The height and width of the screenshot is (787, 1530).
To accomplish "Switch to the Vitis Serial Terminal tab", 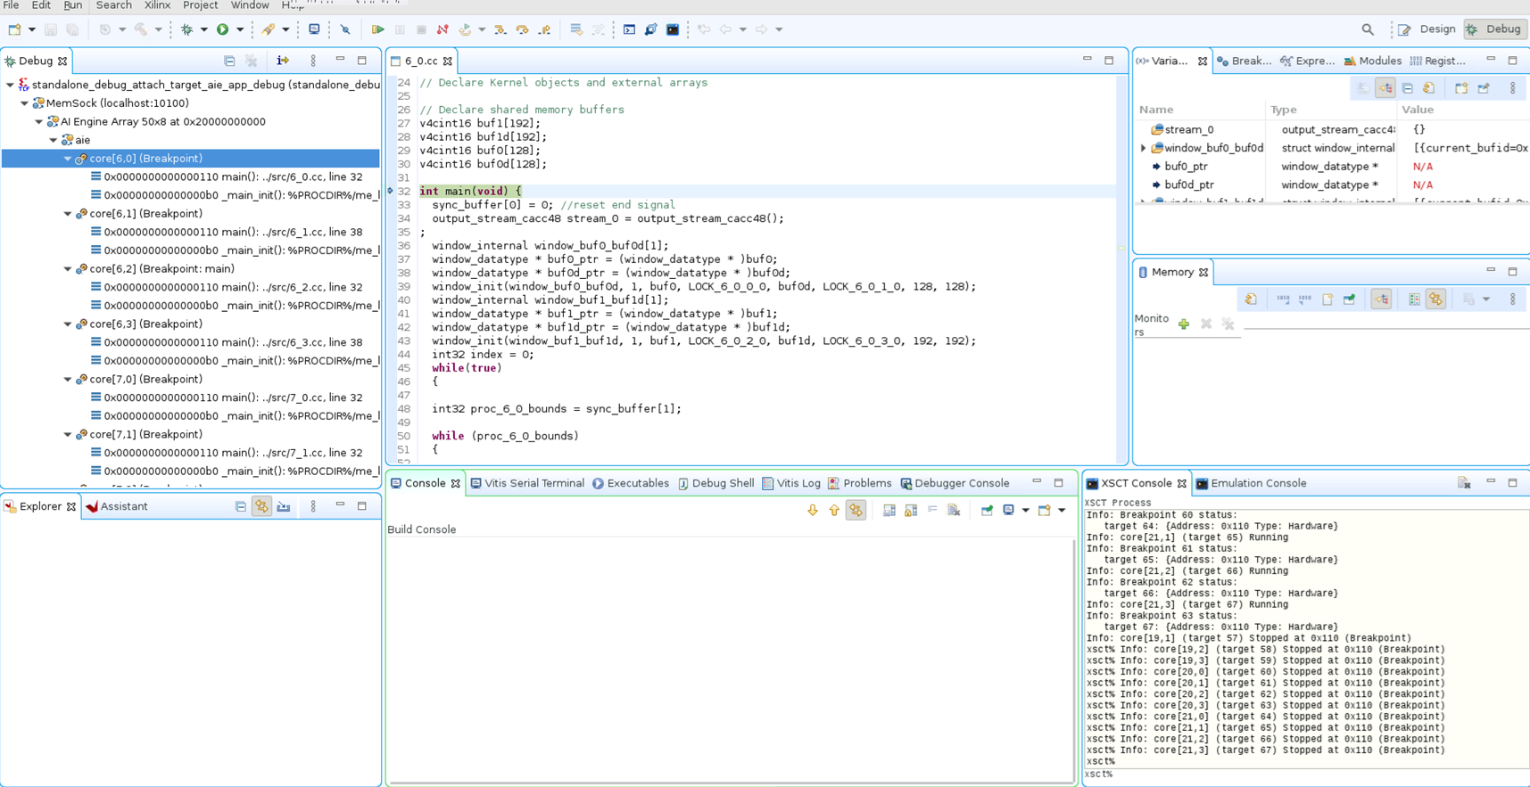I will 527,483.
